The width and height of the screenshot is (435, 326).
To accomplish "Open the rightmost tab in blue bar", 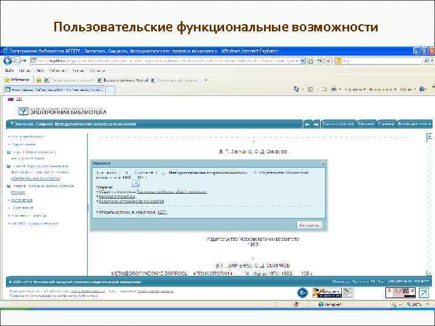I will 414,124.
